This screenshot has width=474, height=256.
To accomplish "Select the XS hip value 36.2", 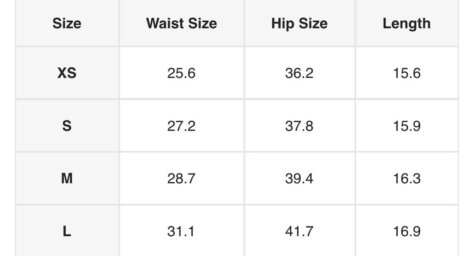I will [x=299, y=73].
